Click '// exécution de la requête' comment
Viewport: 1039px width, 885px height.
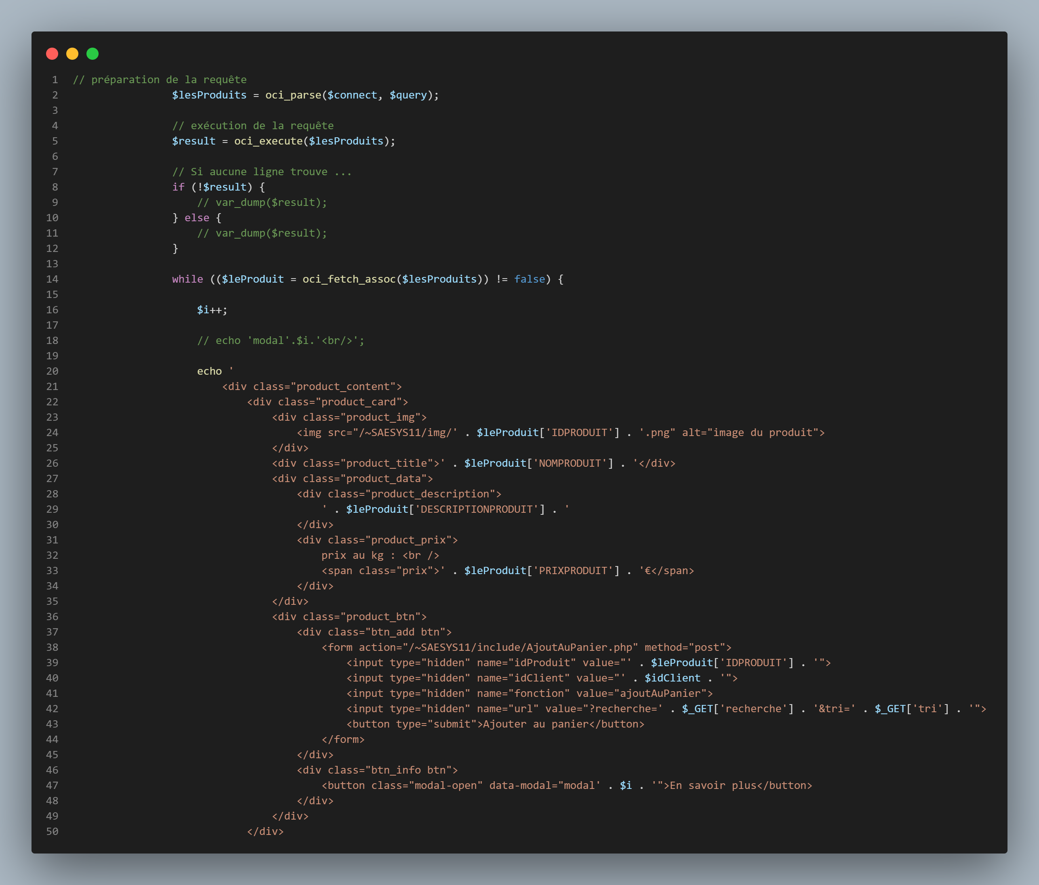pyautogui.click(x=253, y=126)
